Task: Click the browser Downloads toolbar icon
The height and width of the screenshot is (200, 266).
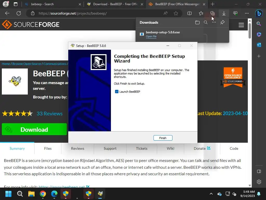Action: coord(224,13)
